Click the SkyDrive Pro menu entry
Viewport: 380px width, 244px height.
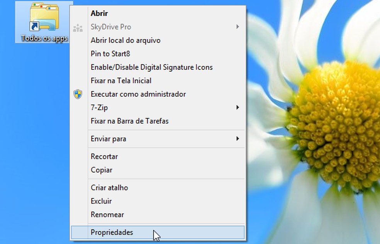[158, 27]
